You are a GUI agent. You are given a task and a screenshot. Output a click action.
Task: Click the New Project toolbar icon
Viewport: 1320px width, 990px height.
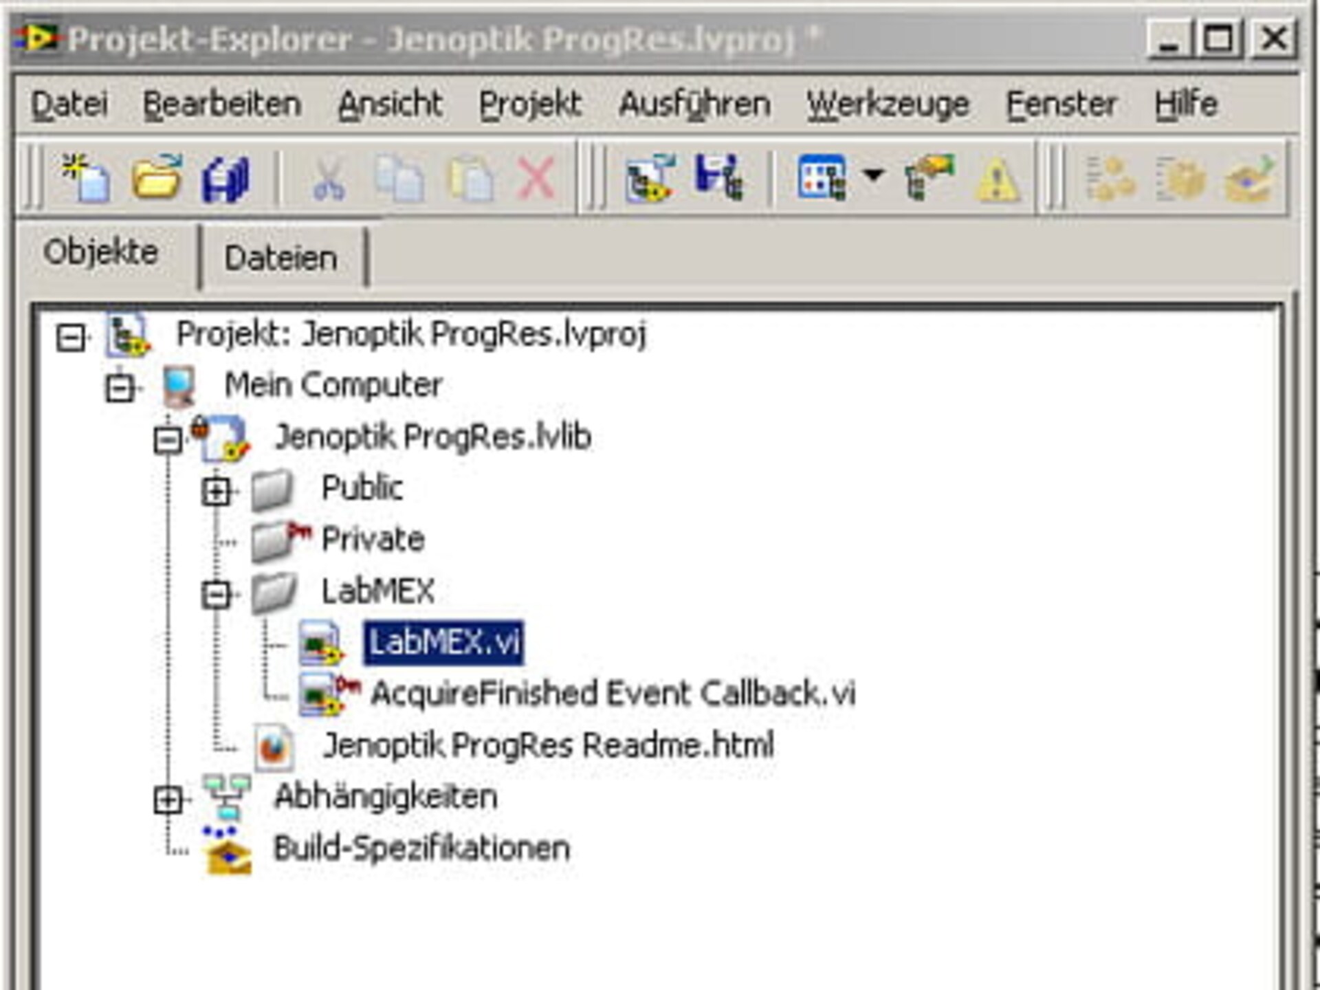point(86,178)
